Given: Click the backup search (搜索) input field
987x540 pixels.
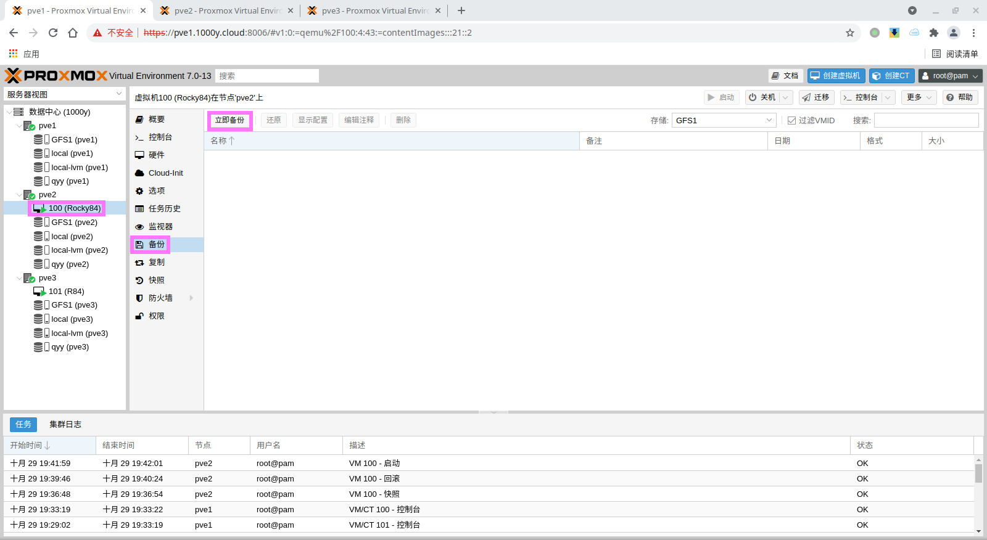Looking at the screenshot, I should pyautogui.click(x=925, y=120).
